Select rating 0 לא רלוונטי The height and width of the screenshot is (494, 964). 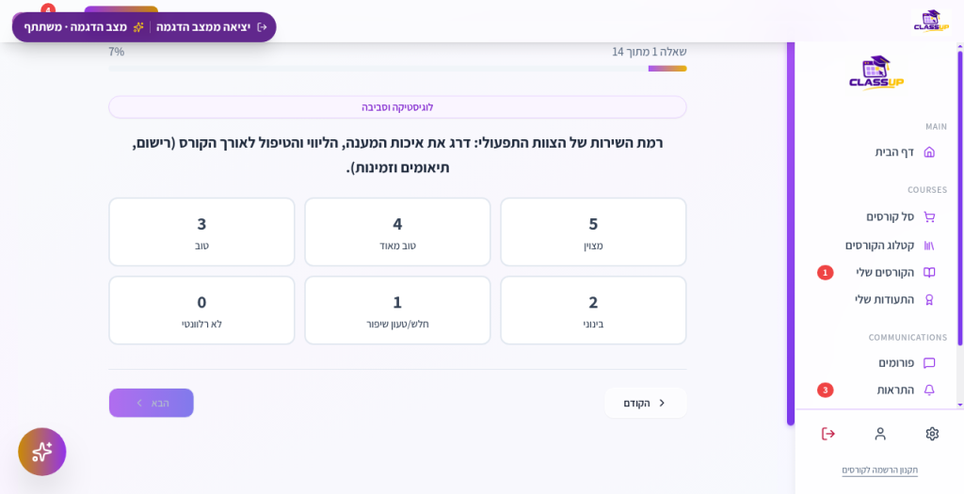201,311
